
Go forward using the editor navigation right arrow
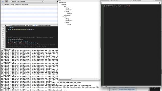[8, 26]
